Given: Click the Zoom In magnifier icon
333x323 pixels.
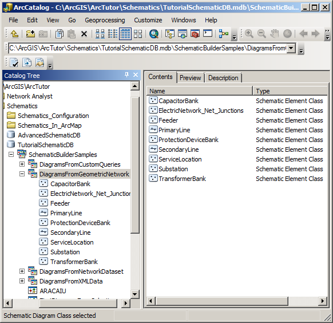Looking at the screenshot, I should coord(249,34).
